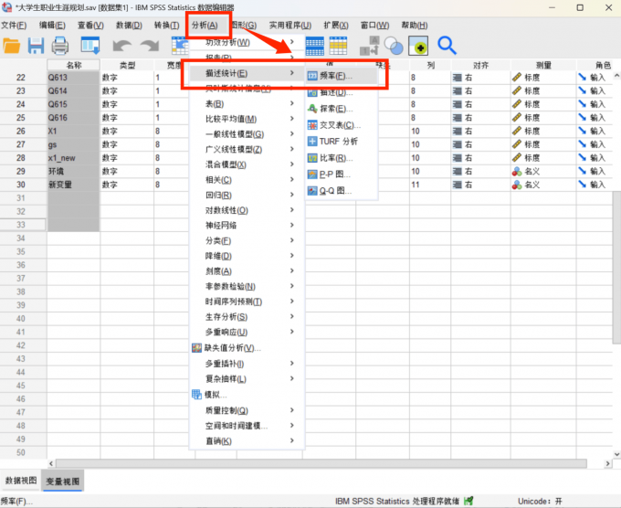The height and width of the screenshot is (508, 621).
Task: Click the magnifier search icon
Action: pyautogui.click(x=447, y=46)
